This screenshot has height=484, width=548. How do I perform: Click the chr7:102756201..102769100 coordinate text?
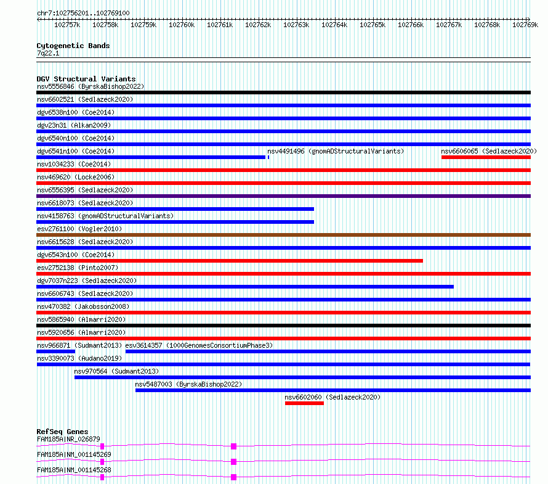pos(83,13)
